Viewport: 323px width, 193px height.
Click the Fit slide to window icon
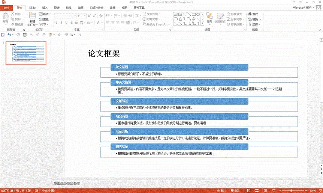tap(320, 190)
